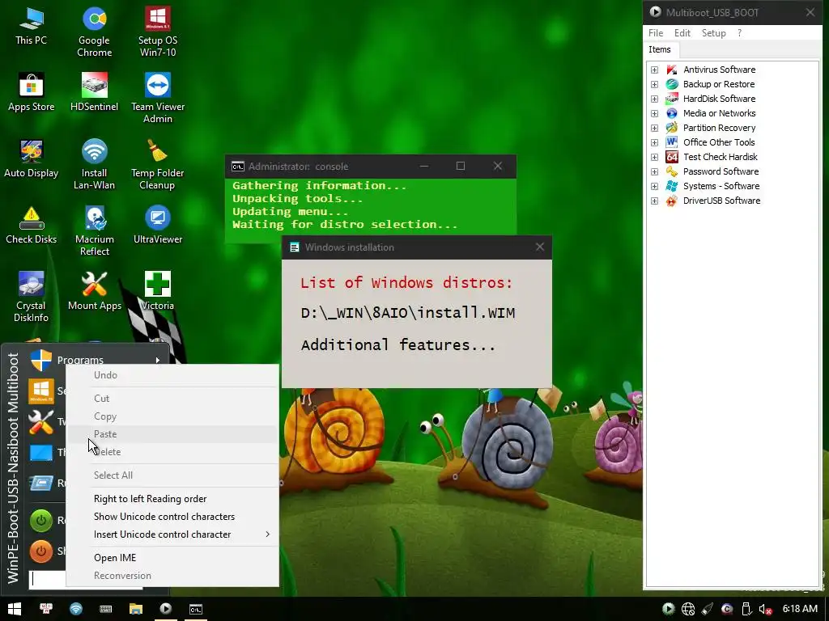Expand the Password Software node
This screenshot has height=621, width=829.
tap(654, 171)
